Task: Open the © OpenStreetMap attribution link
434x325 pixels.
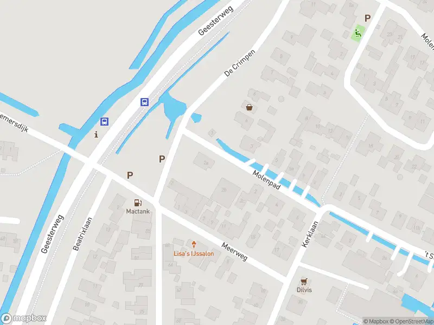Action: [412, 321]
